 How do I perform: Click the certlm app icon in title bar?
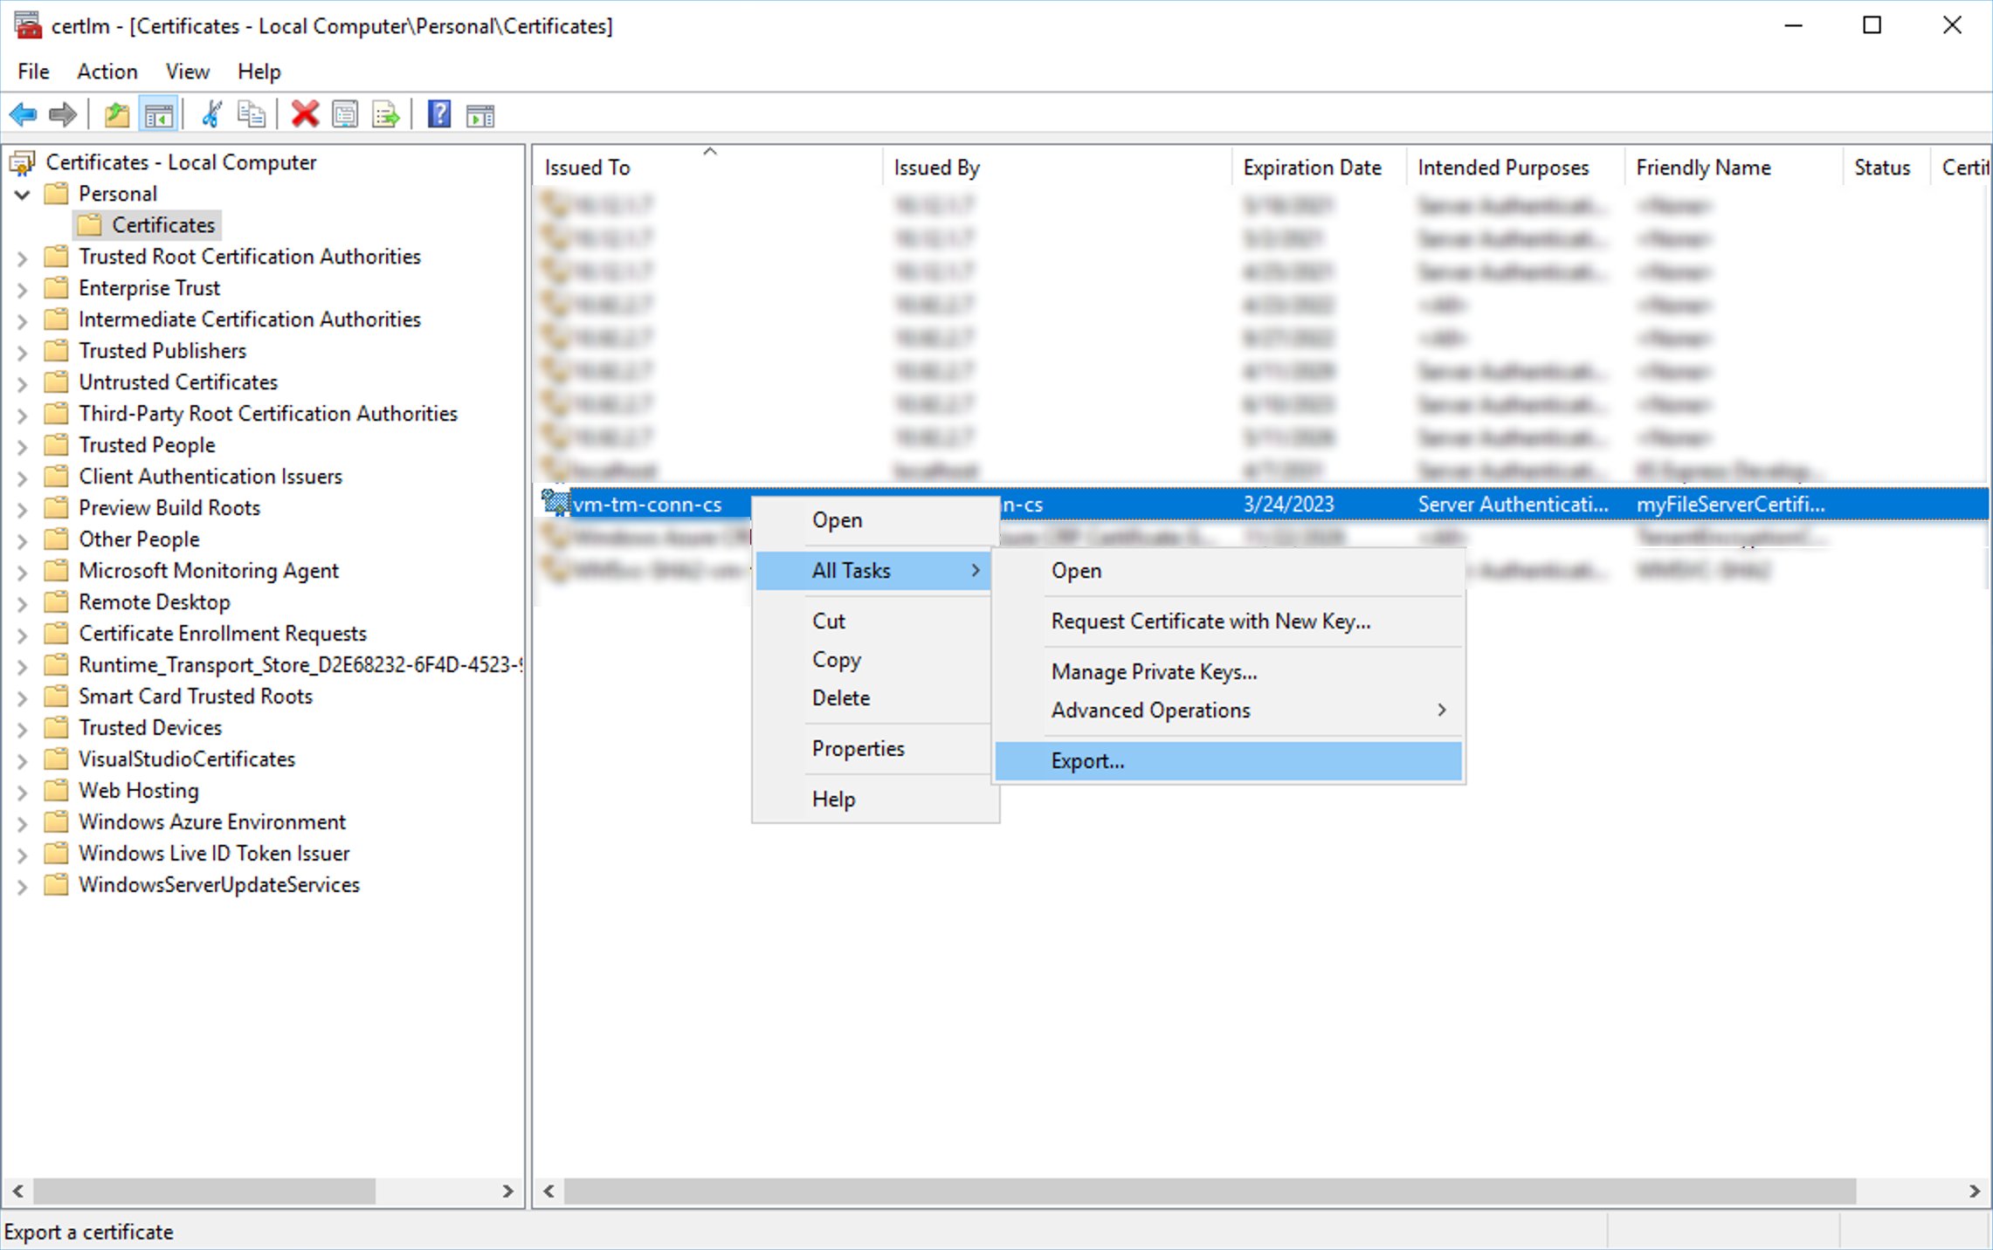coord(28,25)
